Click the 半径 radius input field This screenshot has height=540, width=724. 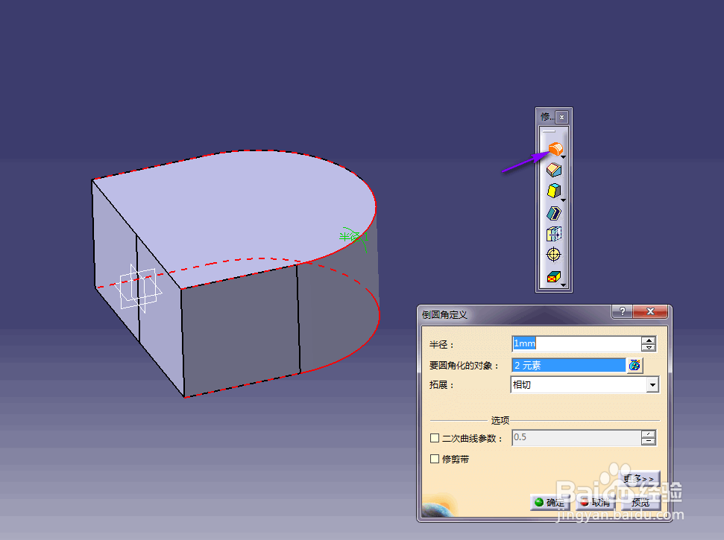(576, 343)
